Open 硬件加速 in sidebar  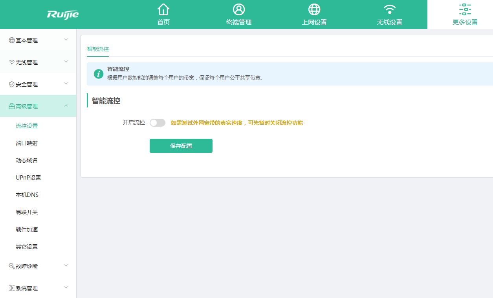(27, 229)
